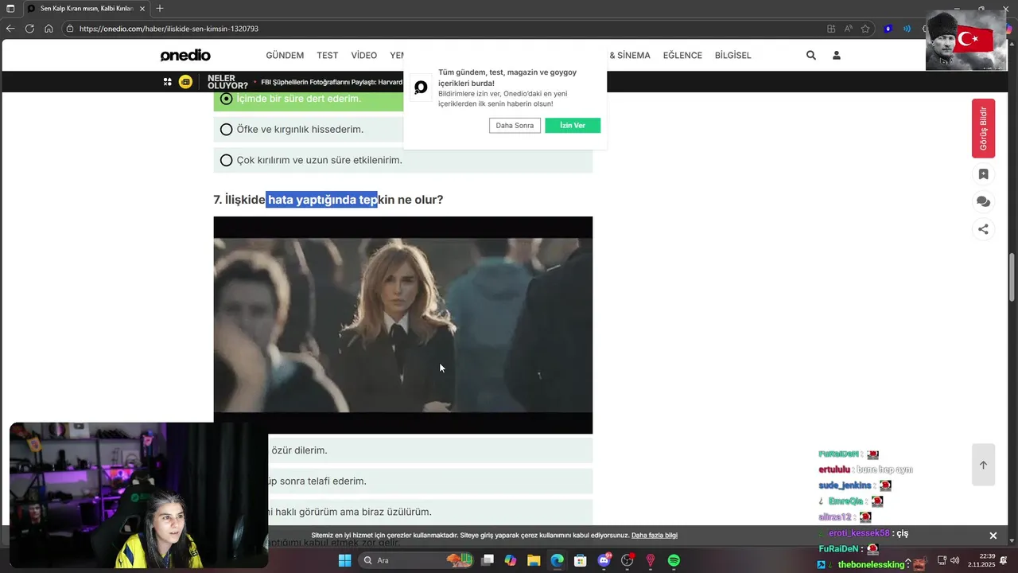Click 'İzin Ver' button
Image resolution: width=1018 pixels, height=573 pixels.
tap(573, 126)
